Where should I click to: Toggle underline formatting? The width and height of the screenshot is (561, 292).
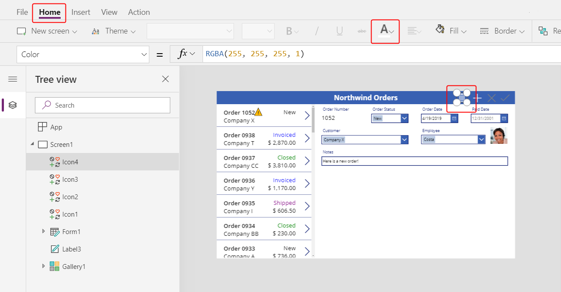(x=339, y=31)
